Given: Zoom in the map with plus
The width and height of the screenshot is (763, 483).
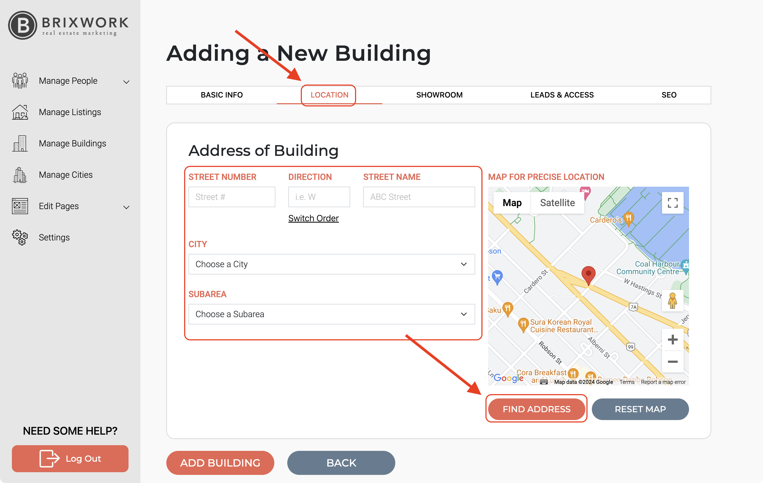Looking at the screenshot, I should pyautogui.click(x=672, y=340).
